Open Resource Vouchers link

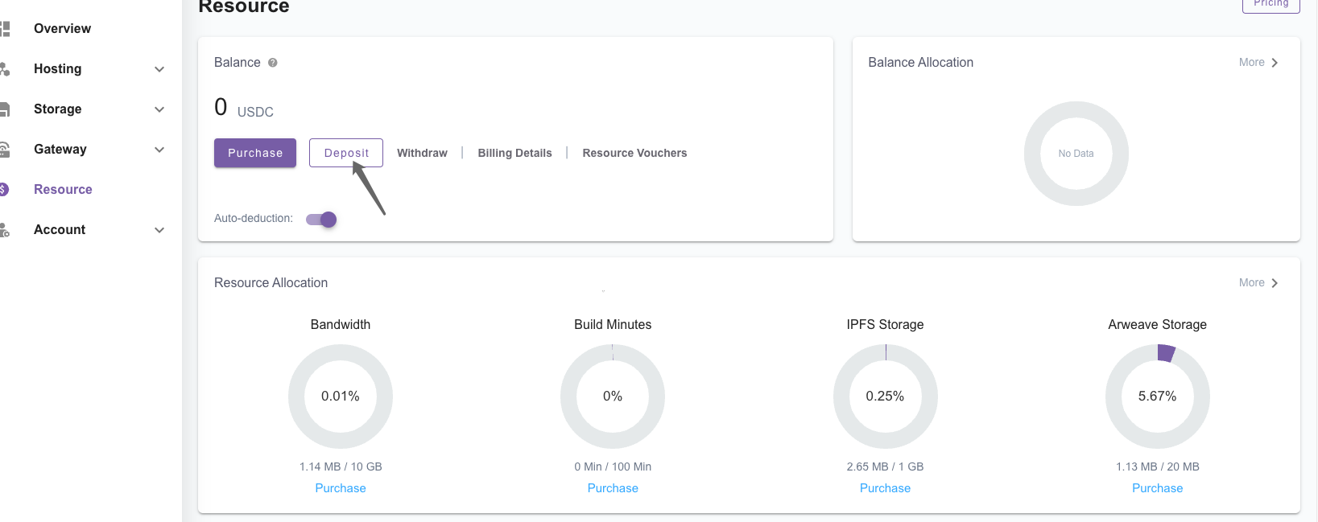point(634,153)
